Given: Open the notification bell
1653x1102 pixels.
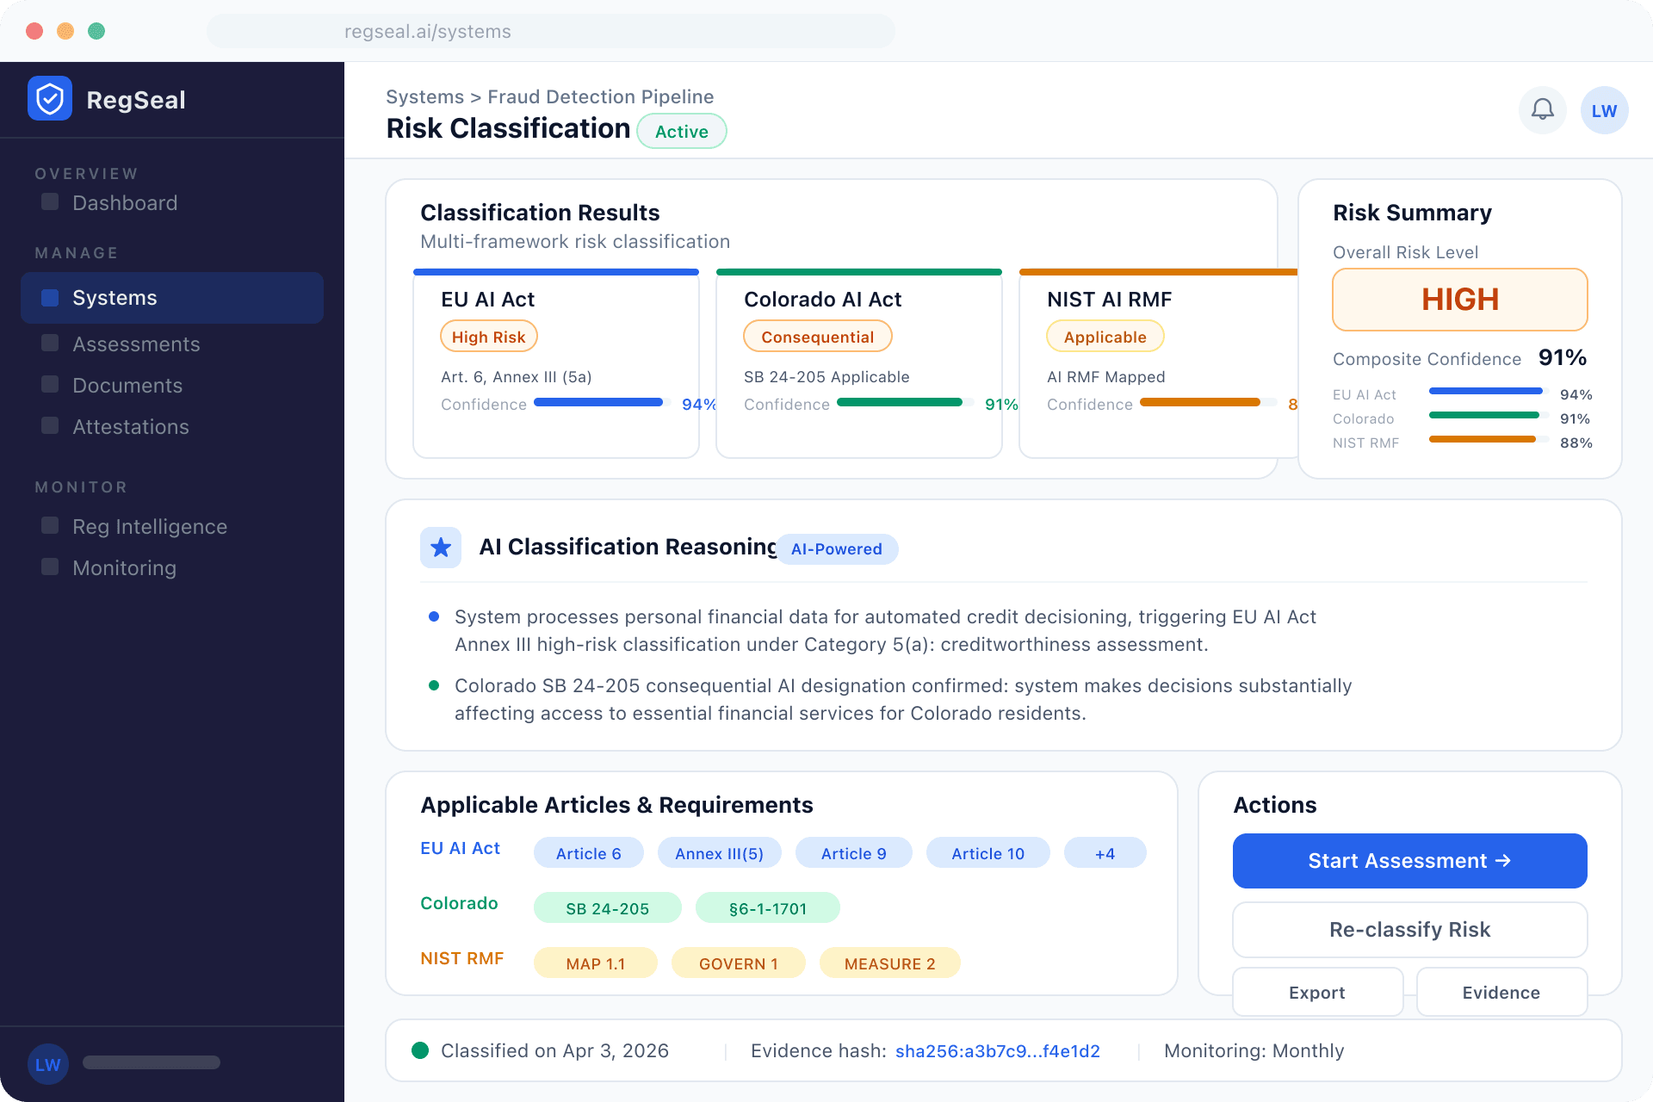Looking at the screenshot, I should pos(1542,109).
